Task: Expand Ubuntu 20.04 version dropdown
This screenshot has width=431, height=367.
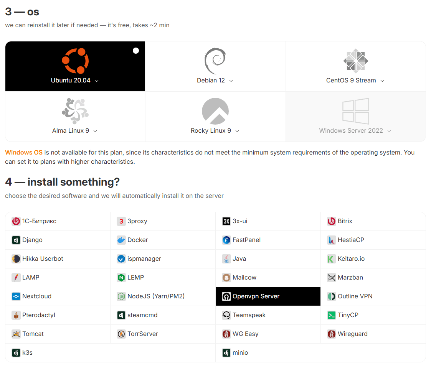Action: tap(97, 81)
